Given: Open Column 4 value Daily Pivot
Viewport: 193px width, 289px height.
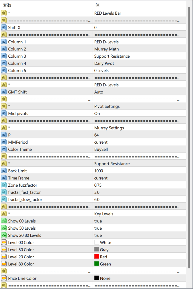Looking at the screenshot, I should (104, 63).
